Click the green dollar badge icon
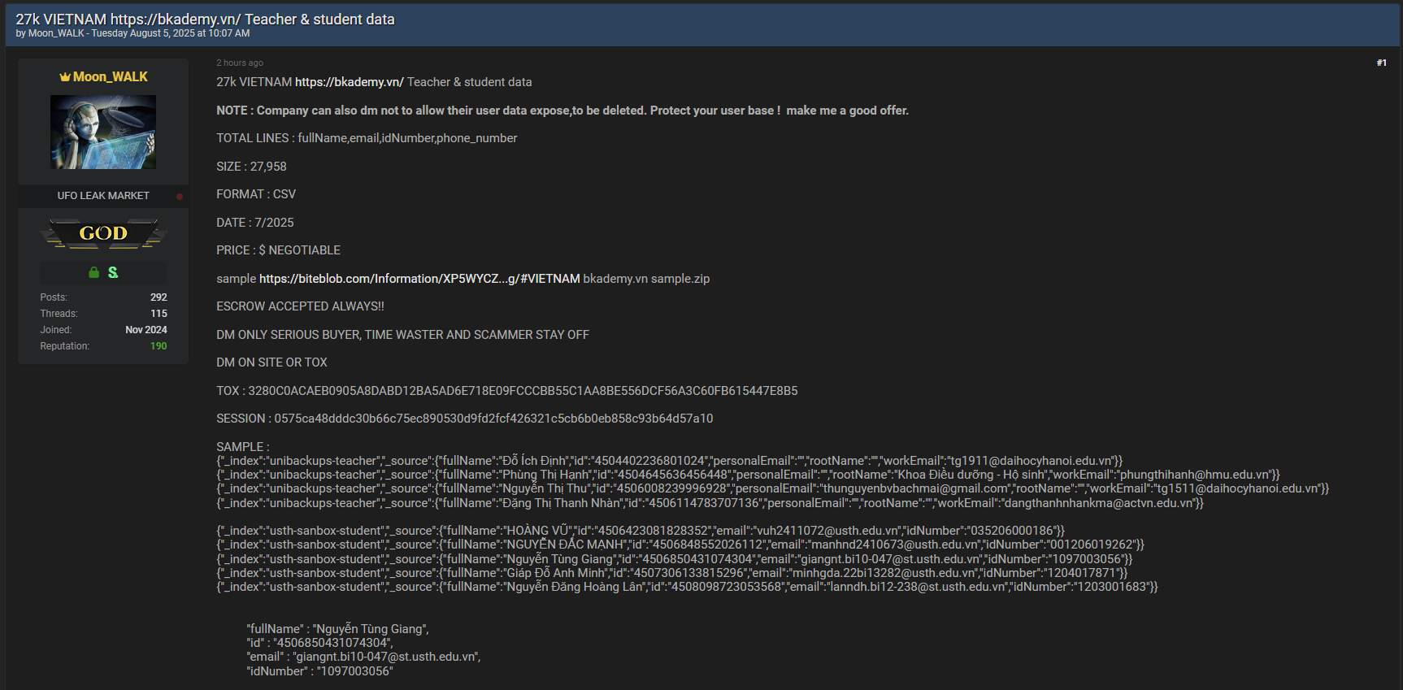The height and width of the screenshot is (690, 1403). tap(113, 272)
